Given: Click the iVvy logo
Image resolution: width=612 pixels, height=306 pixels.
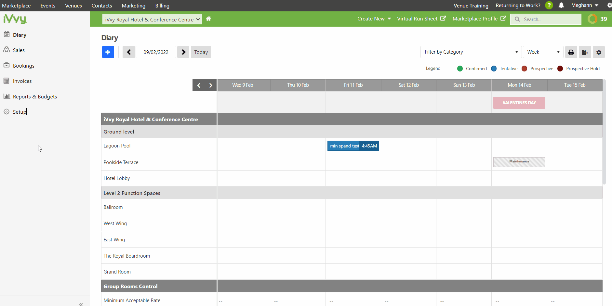Looking at the screenshot, I should 15,19.
